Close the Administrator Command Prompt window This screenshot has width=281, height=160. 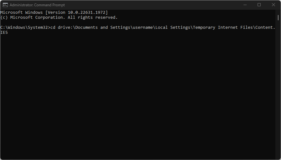[x=273, y=5]
